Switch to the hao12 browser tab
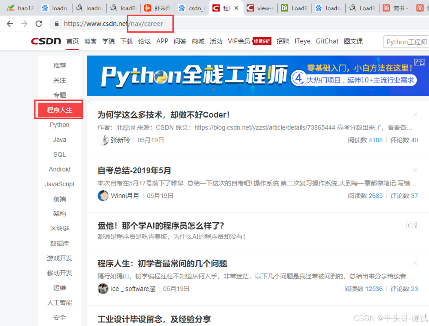Screen dimensions: 429x326 coord(20,8)
